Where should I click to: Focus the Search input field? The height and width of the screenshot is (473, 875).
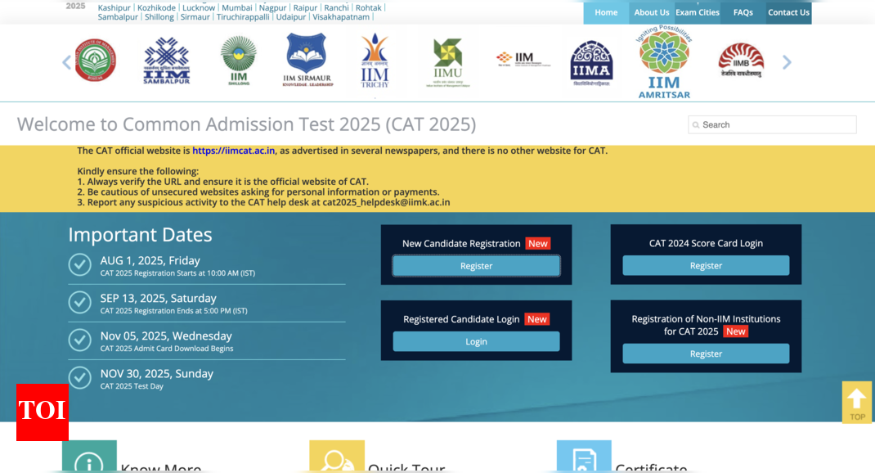point(772,124)
